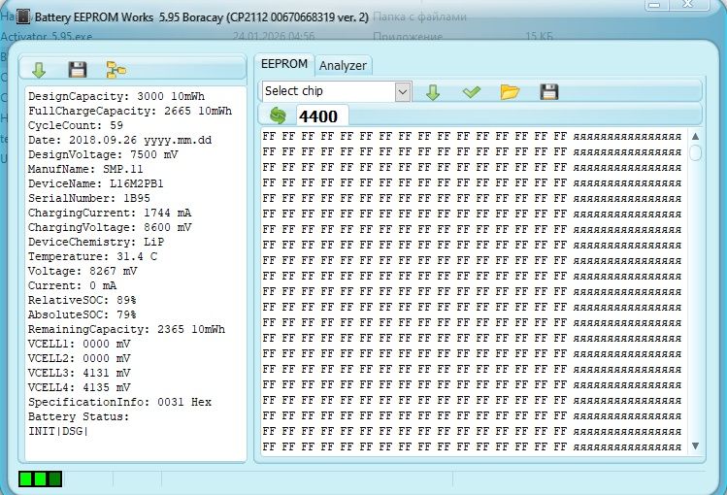Click the FullChargeCapacity: 2665 10mWh line
Viewport: 727px width, 495px height.
tap(130, 112)
